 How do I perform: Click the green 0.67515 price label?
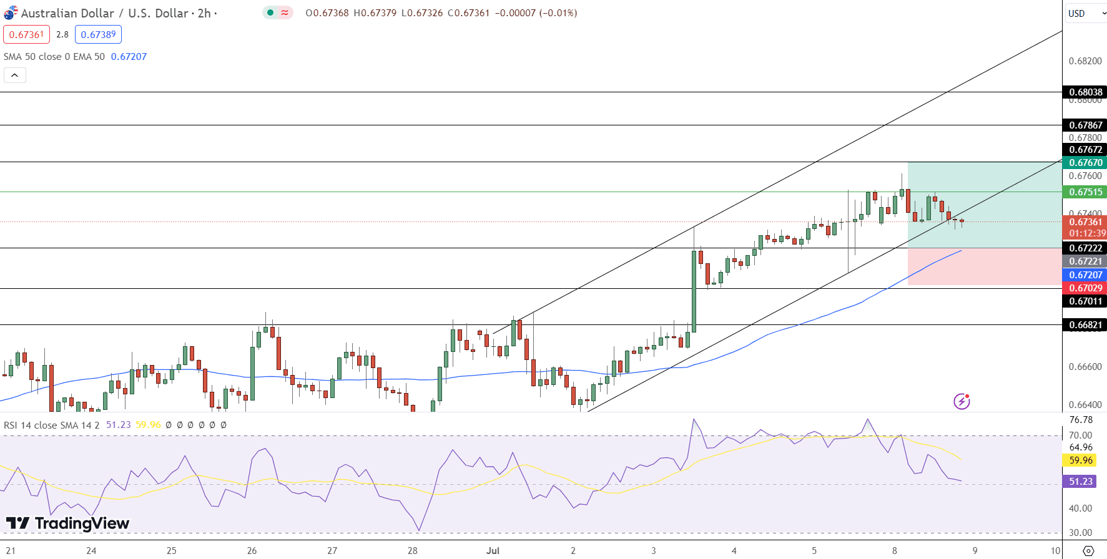click(x=1085, y=192)
